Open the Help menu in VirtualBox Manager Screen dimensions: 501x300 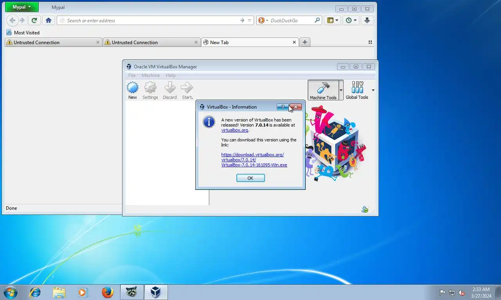pyautogui.click(x=171, y=75)
